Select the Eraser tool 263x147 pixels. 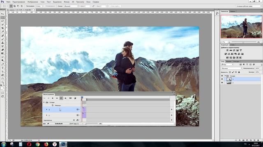(x=2, y=50)
